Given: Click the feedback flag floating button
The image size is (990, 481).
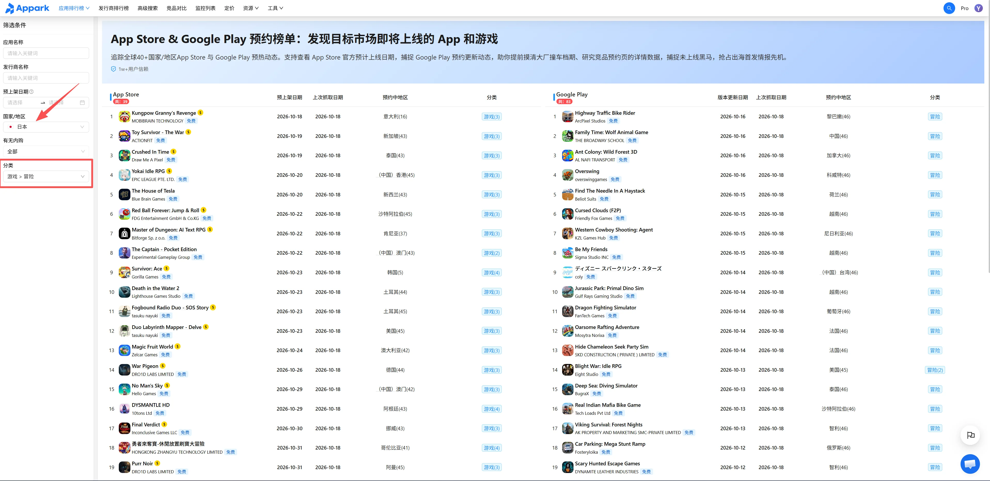Looking at the screenshot, I should pyautogui.click(x=970, y=435).
